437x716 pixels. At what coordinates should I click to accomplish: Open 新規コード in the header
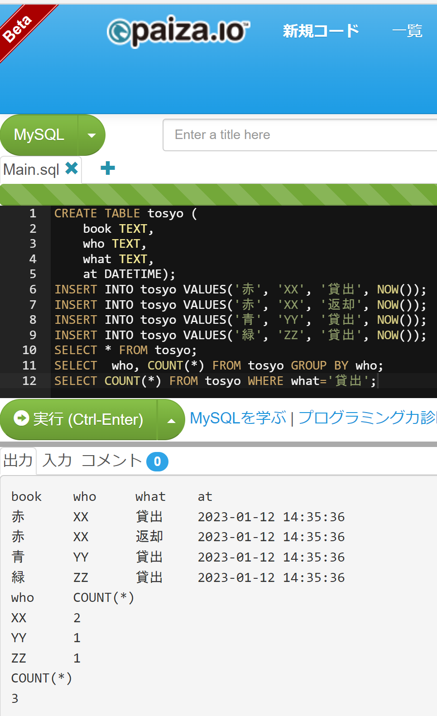pyautogui.click(x=321, y=31)
